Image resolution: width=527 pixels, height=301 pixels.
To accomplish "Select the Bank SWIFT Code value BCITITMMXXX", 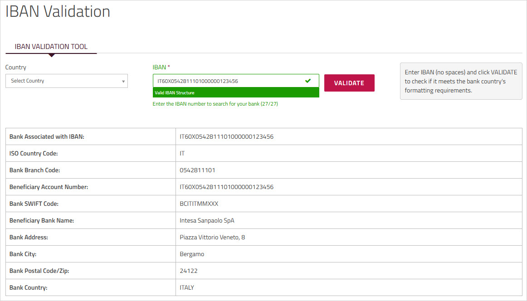I will (199, 204).
